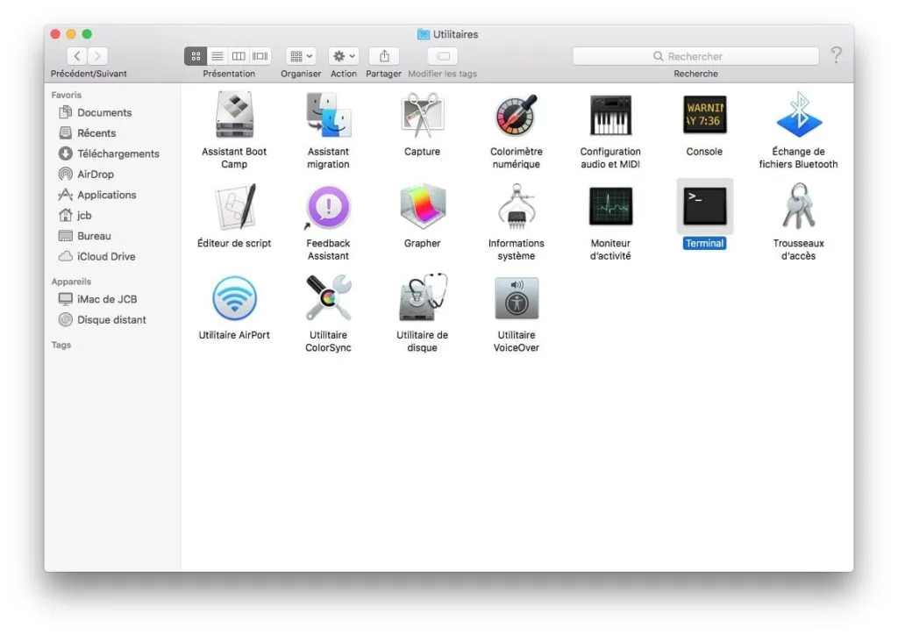The image size is (898, 635).
Task: Click the Utilitaire AirPort name label
Action: 234,335
